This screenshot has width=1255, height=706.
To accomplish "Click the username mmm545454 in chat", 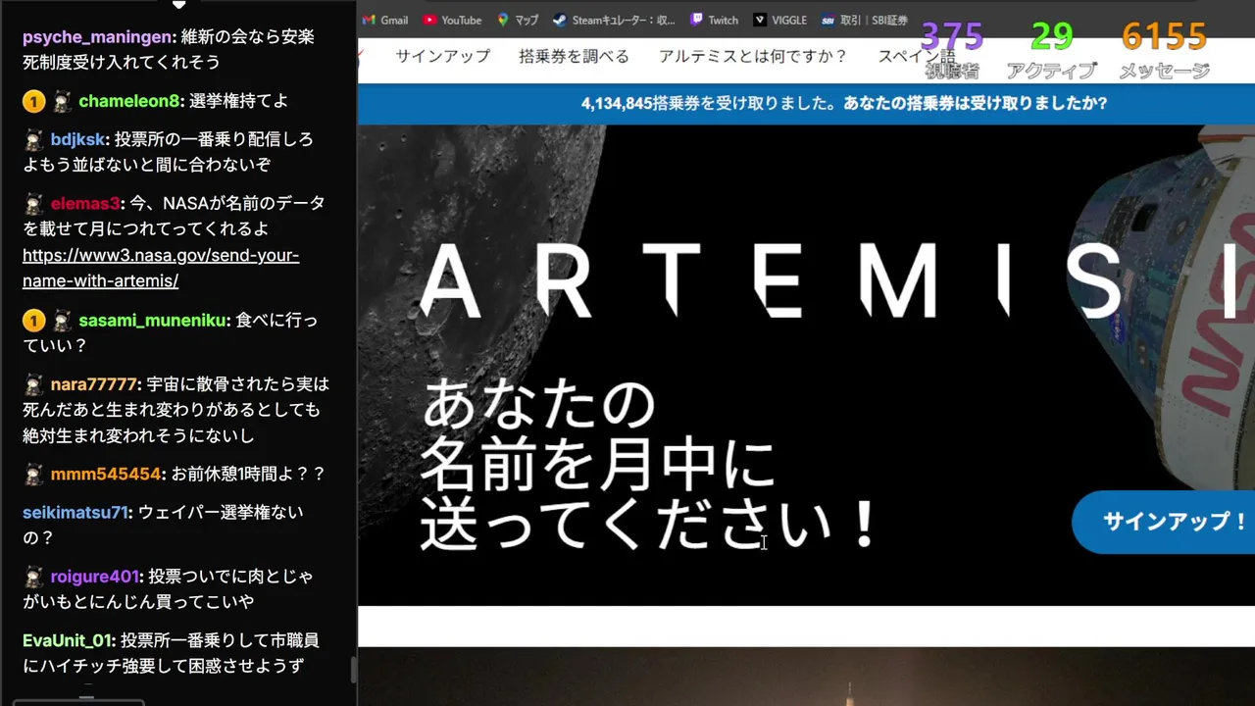I will [x=106, y=474].
